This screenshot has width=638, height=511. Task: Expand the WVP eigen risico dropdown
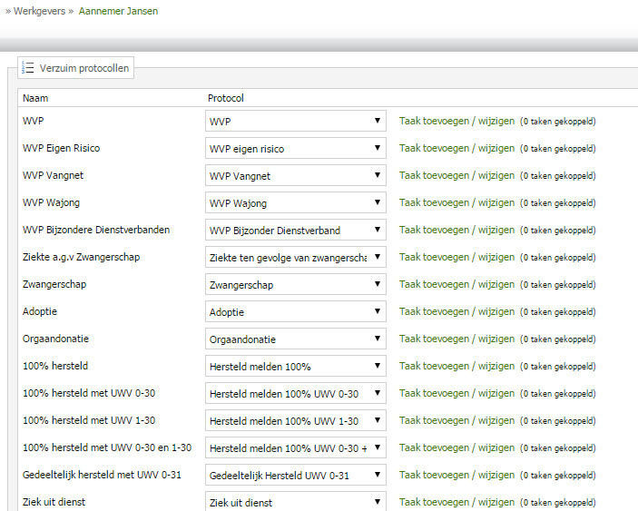295,148
